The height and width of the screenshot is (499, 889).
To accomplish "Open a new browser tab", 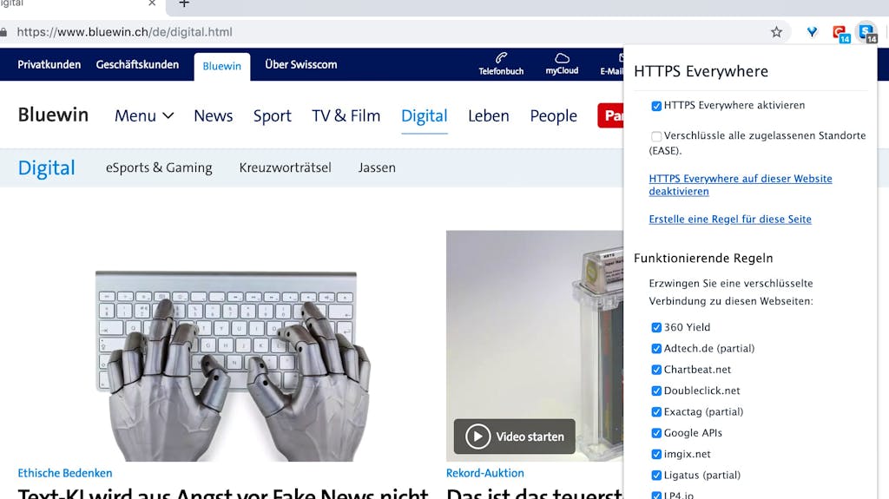I will tap(184, 3).
